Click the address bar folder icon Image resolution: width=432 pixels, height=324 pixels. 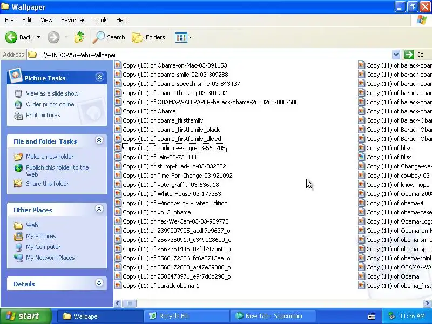(32, 55)
